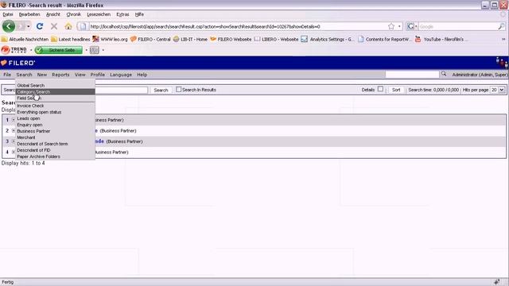The height and width of the screenshot is (286, 509).
Task: Open the URL bar history dropdown
Action: coord(399,26)
